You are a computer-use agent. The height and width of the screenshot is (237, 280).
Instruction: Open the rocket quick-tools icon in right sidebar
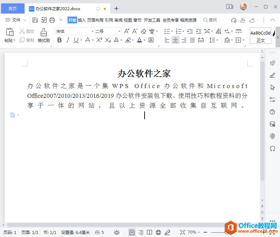coord(272,63)
